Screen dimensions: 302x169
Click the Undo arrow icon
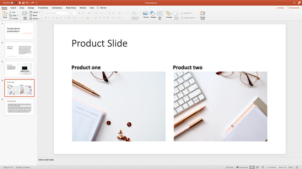coord(28,2)
